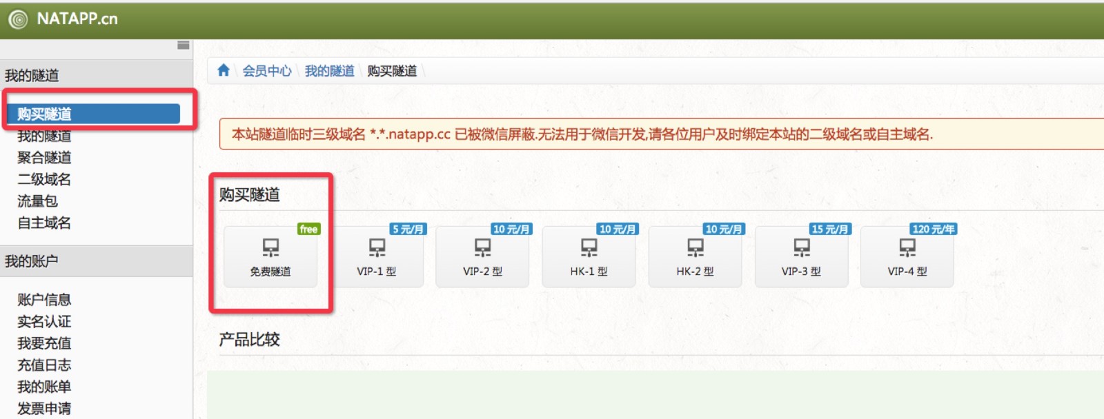Image resolution: width=1104 pixels, height=419 pixels.
Task: Open 发票申请 sidebar item
Action: click(44, 409)
